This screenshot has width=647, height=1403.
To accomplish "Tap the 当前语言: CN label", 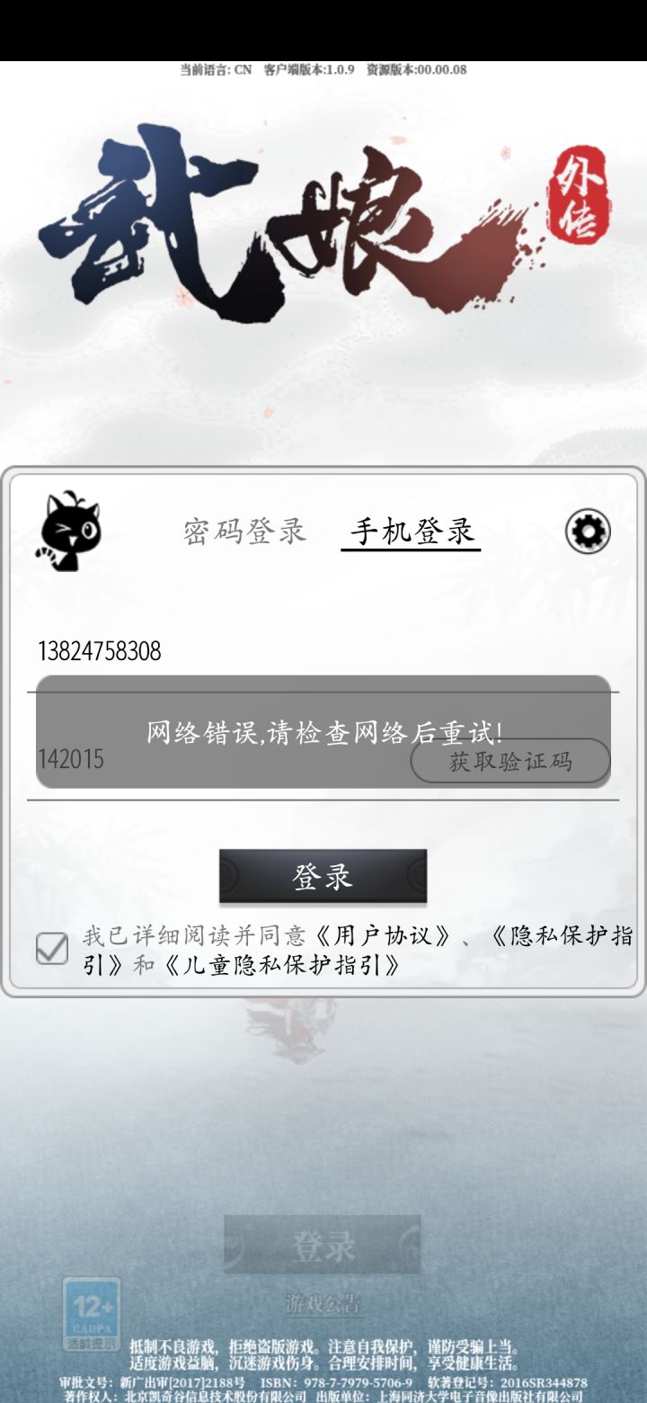I will pyautogui.click(x=216, y=69).
